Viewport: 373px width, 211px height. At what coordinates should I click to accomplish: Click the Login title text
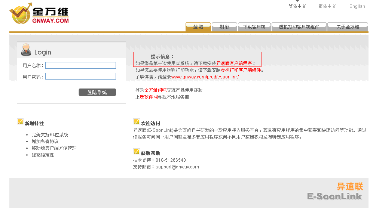point(43,52)
